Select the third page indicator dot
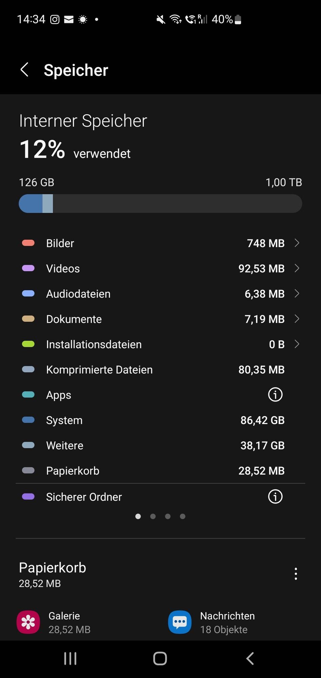The image size is (321, 678). (168, 516)
